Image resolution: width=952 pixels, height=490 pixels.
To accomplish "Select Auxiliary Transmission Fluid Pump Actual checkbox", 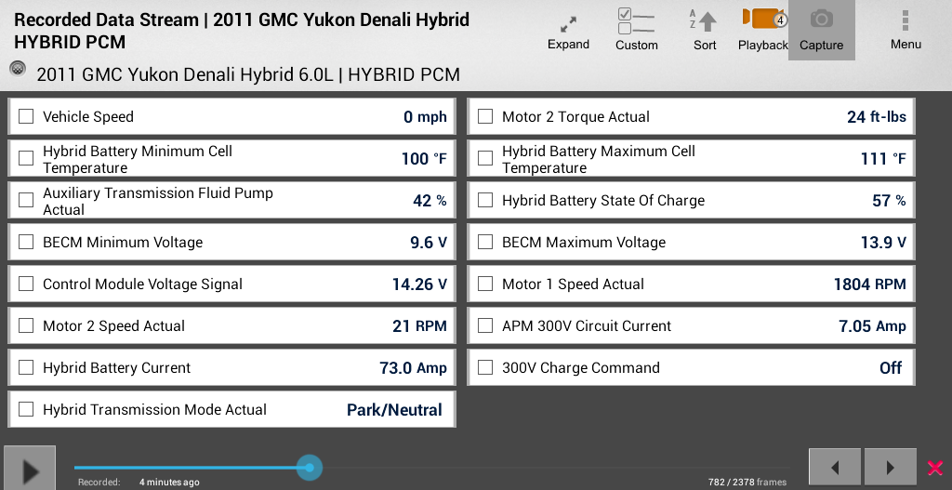I will (26, 201).
